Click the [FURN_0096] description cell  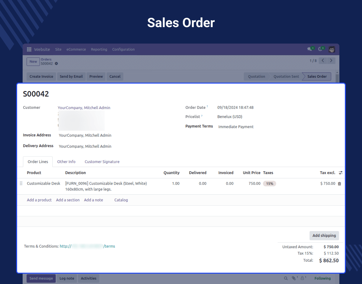(106, 186)
